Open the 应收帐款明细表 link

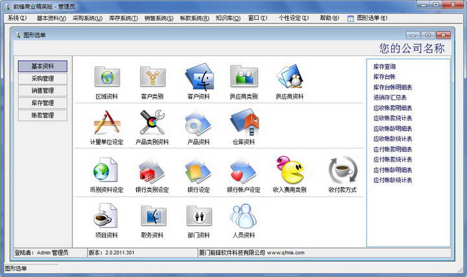[393, 108]
